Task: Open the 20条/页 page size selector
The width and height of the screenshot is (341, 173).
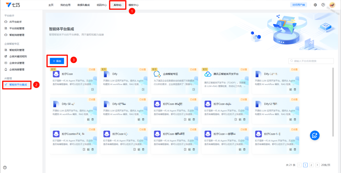Action: point(326,165)
